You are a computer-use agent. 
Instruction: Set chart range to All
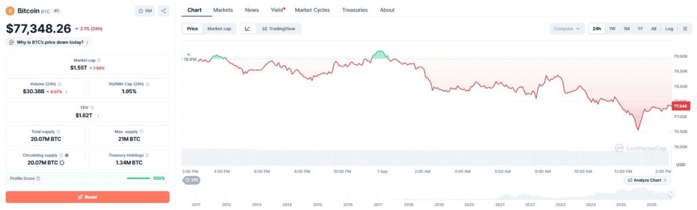click(x=653, y=28)
